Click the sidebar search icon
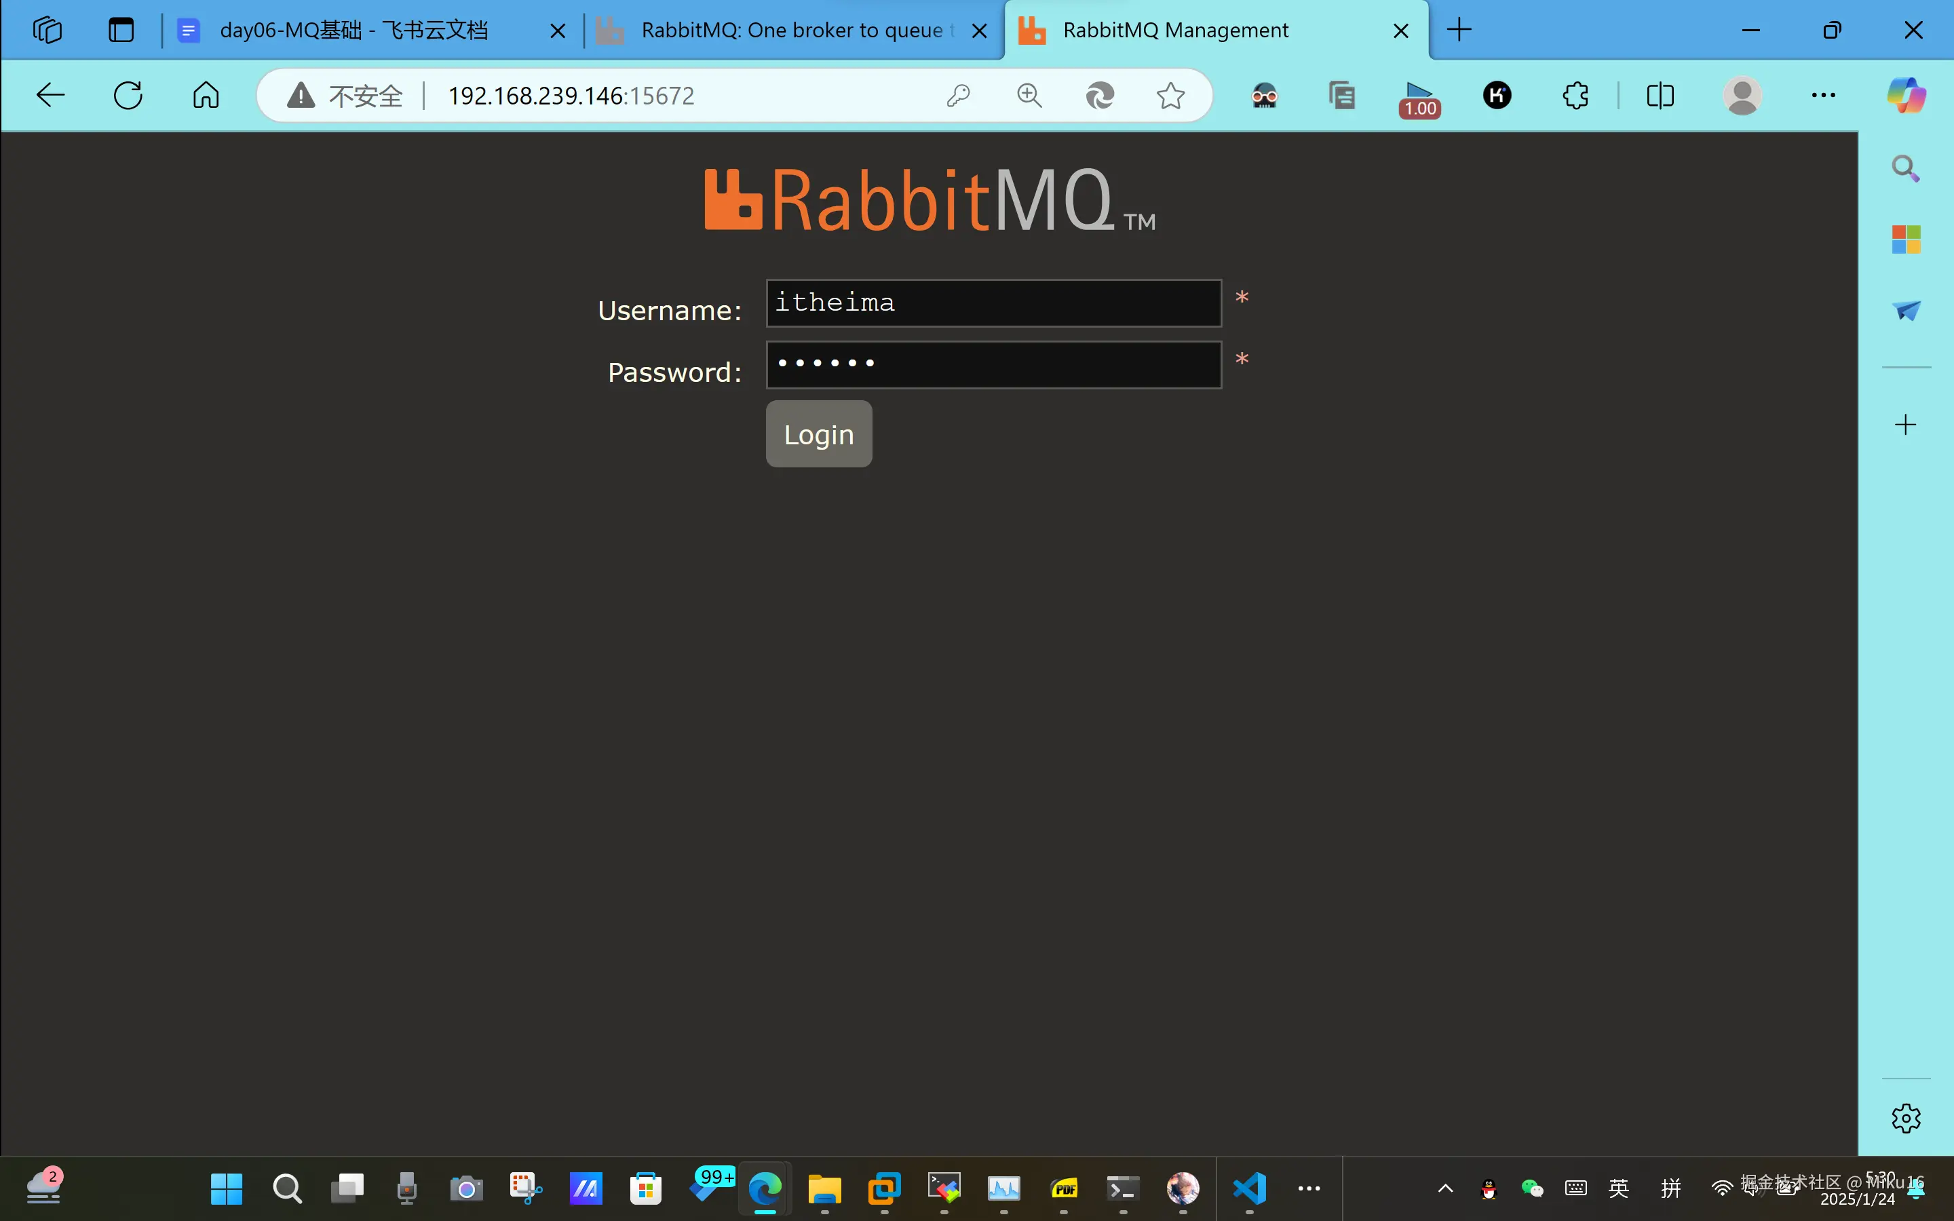This screenshot has width=1954, height=1221. pyautogui.click(x=1904, y=168)
